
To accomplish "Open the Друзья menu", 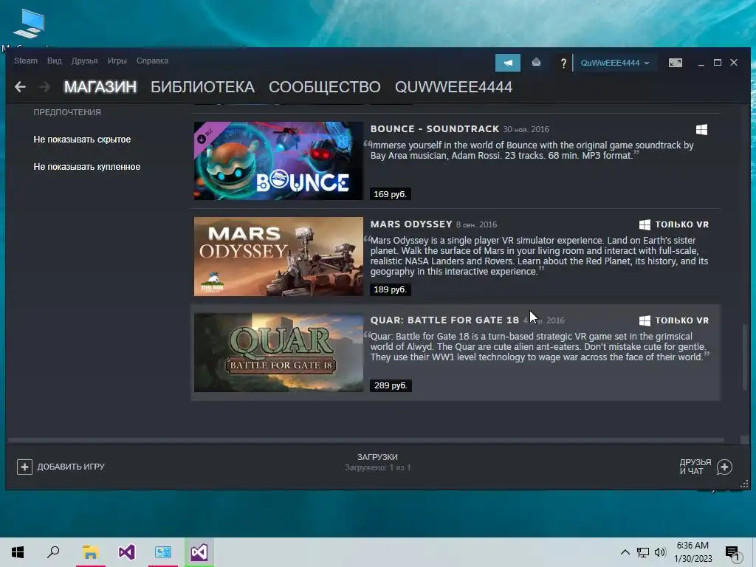I will [x=84, y=61].
